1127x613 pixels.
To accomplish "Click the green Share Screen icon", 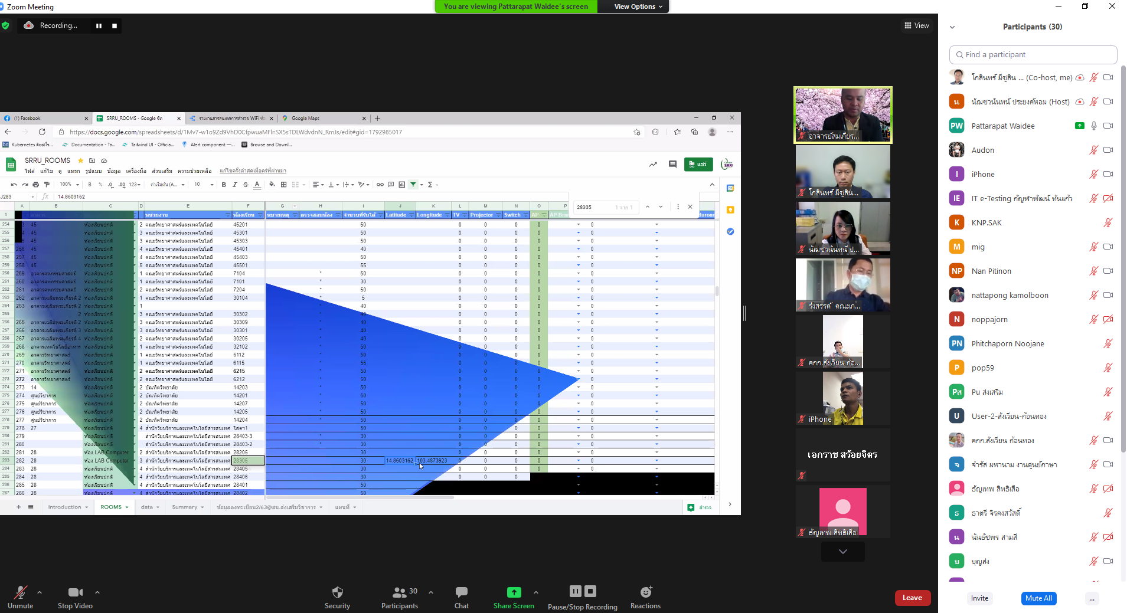I will click(x=514, y=592).
